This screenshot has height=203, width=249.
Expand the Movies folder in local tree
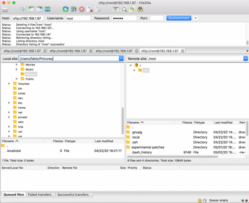tap(17, 64)
